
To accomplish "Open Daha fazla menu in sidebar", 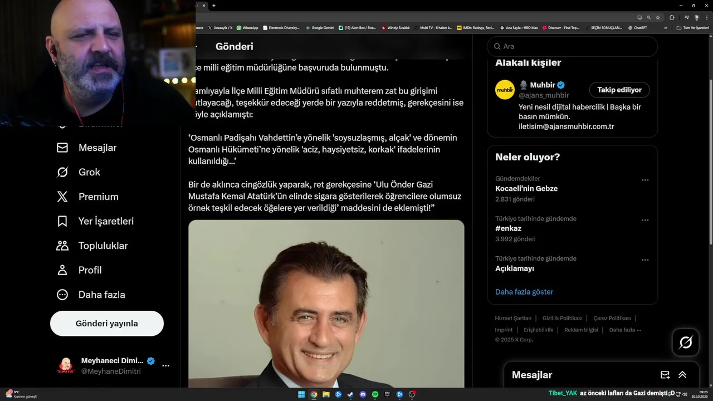I will (x=90, y=295).
